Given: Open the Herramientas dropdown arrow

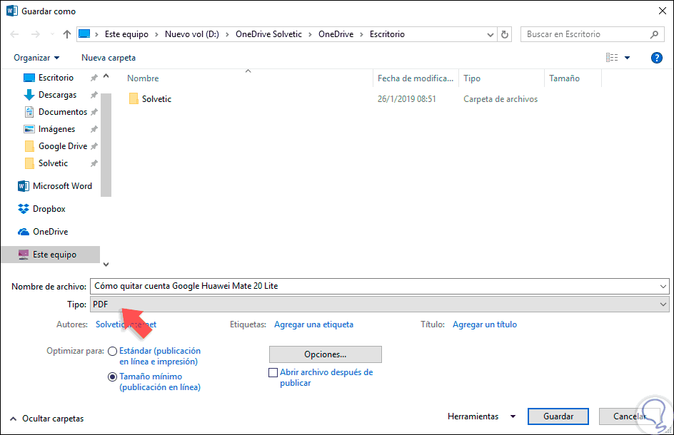Looking at the screenshot, I should pos(513,416).
